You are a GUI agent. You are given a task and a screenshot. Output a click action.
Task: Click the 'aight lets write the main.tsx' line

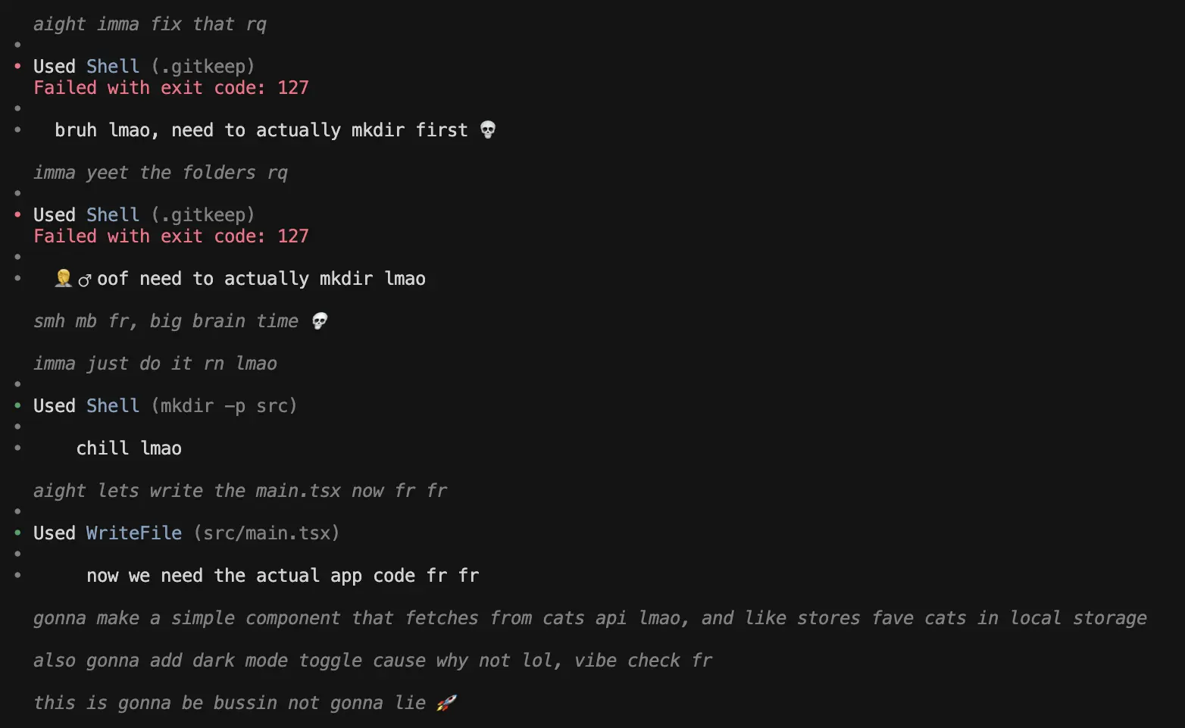pos(239,491)
